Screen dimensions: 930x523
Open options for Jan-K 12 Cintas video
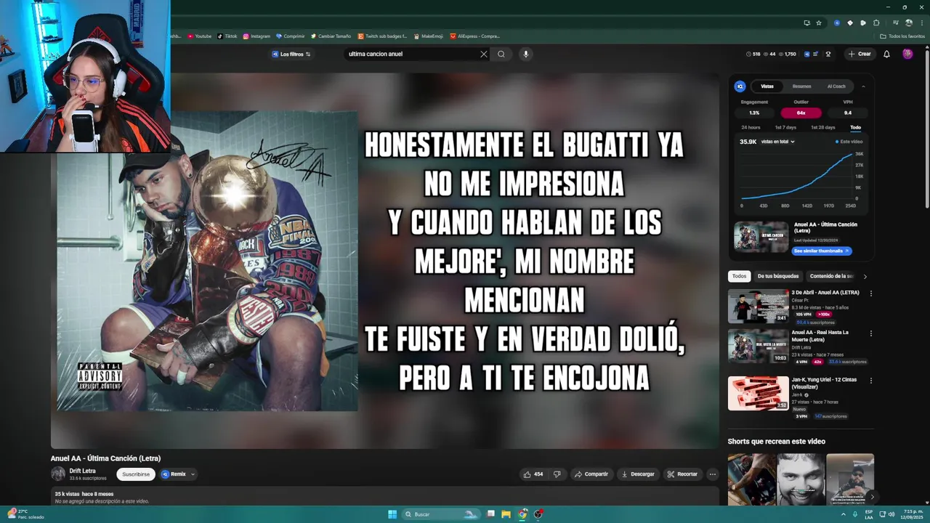(871, 381)
